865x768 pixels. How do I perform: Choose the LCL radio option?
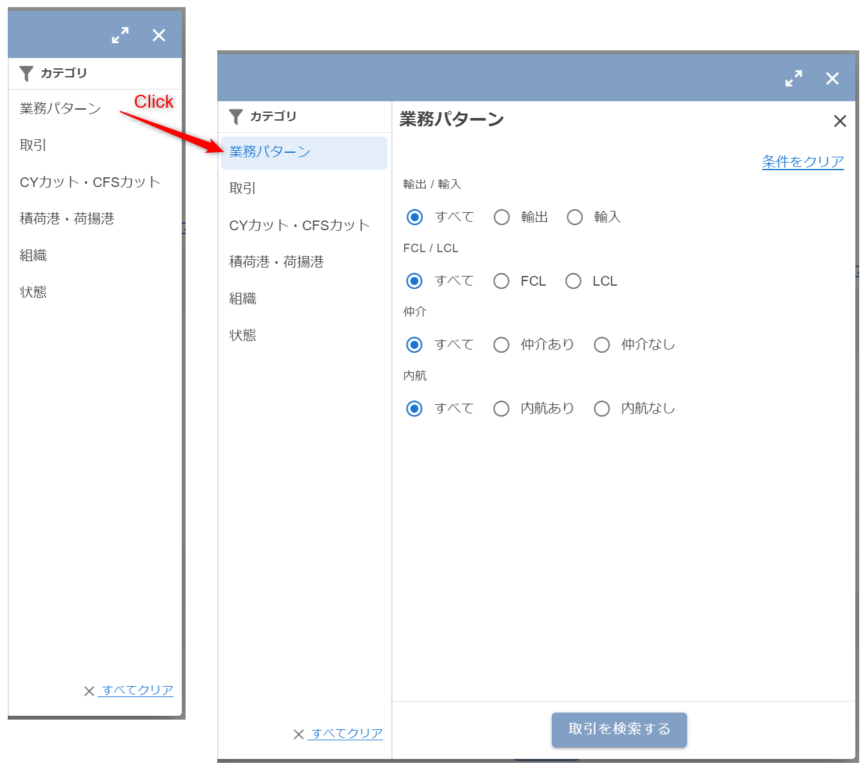[573, 281]
